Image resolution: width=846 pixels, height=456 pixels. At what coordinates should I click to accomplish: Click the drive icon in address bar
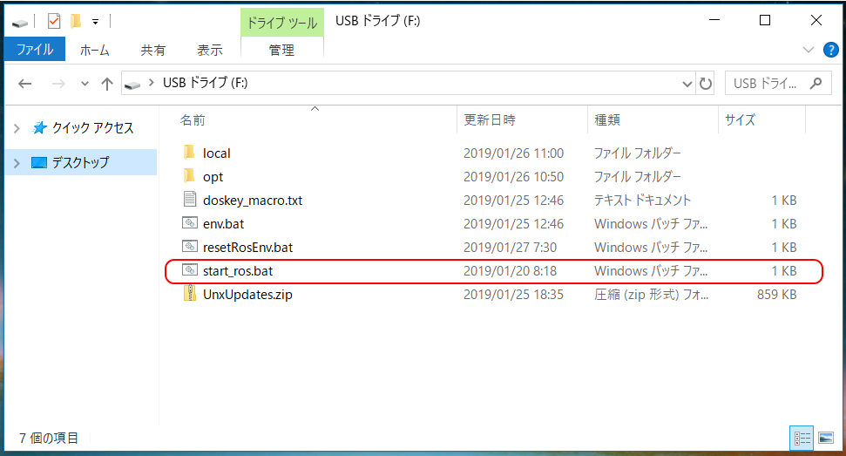pyautogui.click(x=132, y=85)
